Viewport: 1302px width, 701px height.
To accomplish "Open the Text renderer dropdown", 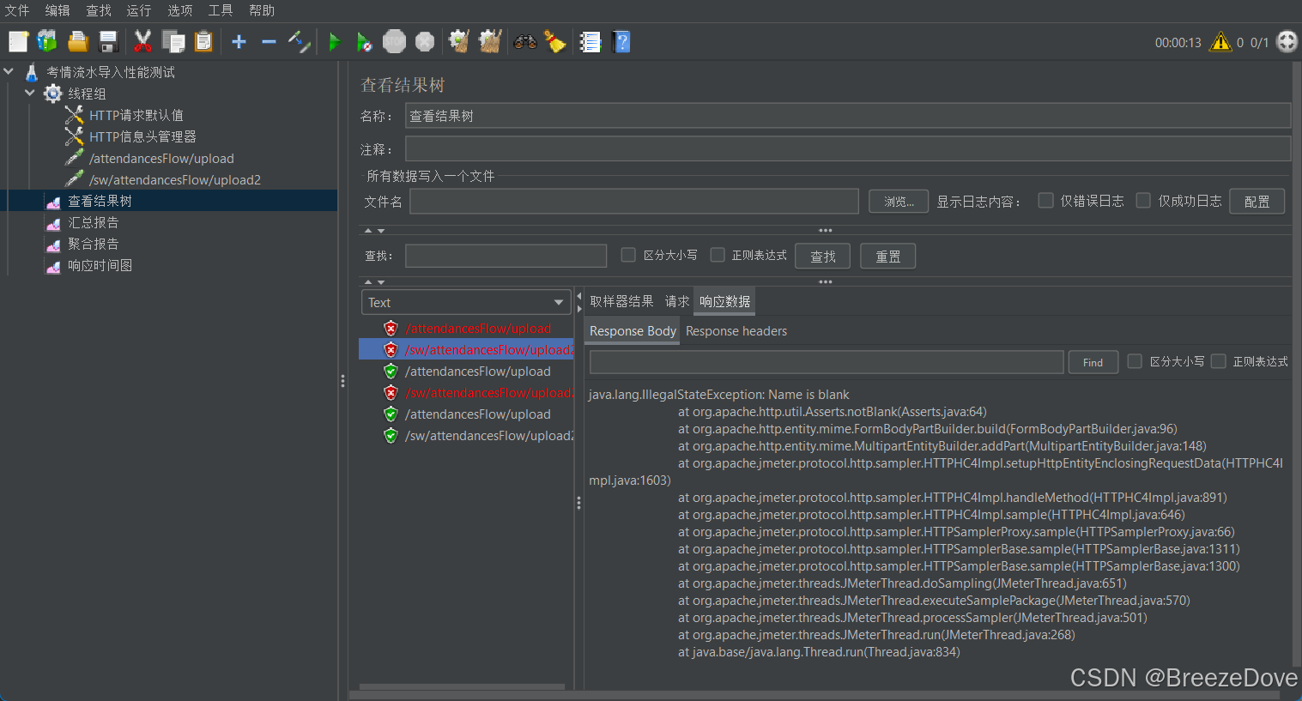I will click(466, 302).
